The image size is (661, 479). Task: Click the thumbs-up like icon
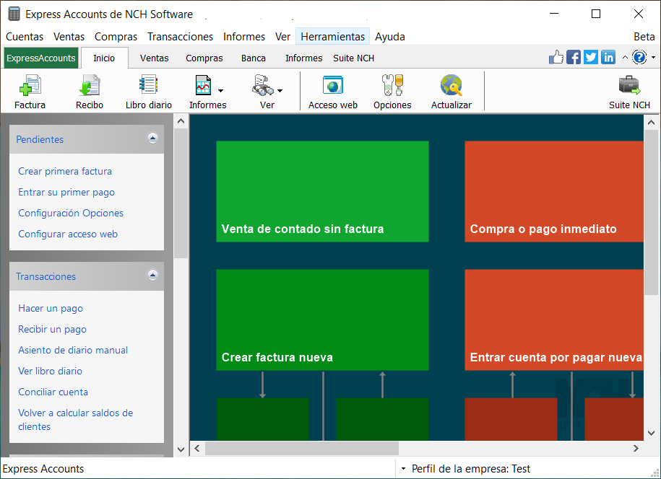[556, 57]
